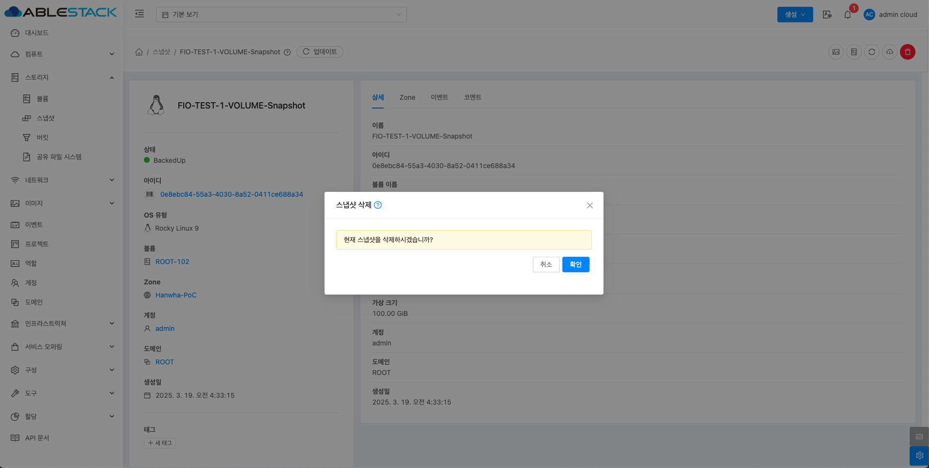Expand the 생성 create dropdown button
Screen dimensions: 929x468
click(x=795, y=15)
